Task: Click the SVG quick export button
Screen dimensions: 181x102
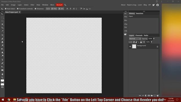Action: [x=61, y=9]
